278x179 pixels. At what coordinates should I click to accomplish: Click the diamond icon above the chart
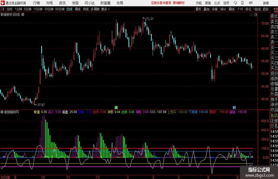coord(251,15)
